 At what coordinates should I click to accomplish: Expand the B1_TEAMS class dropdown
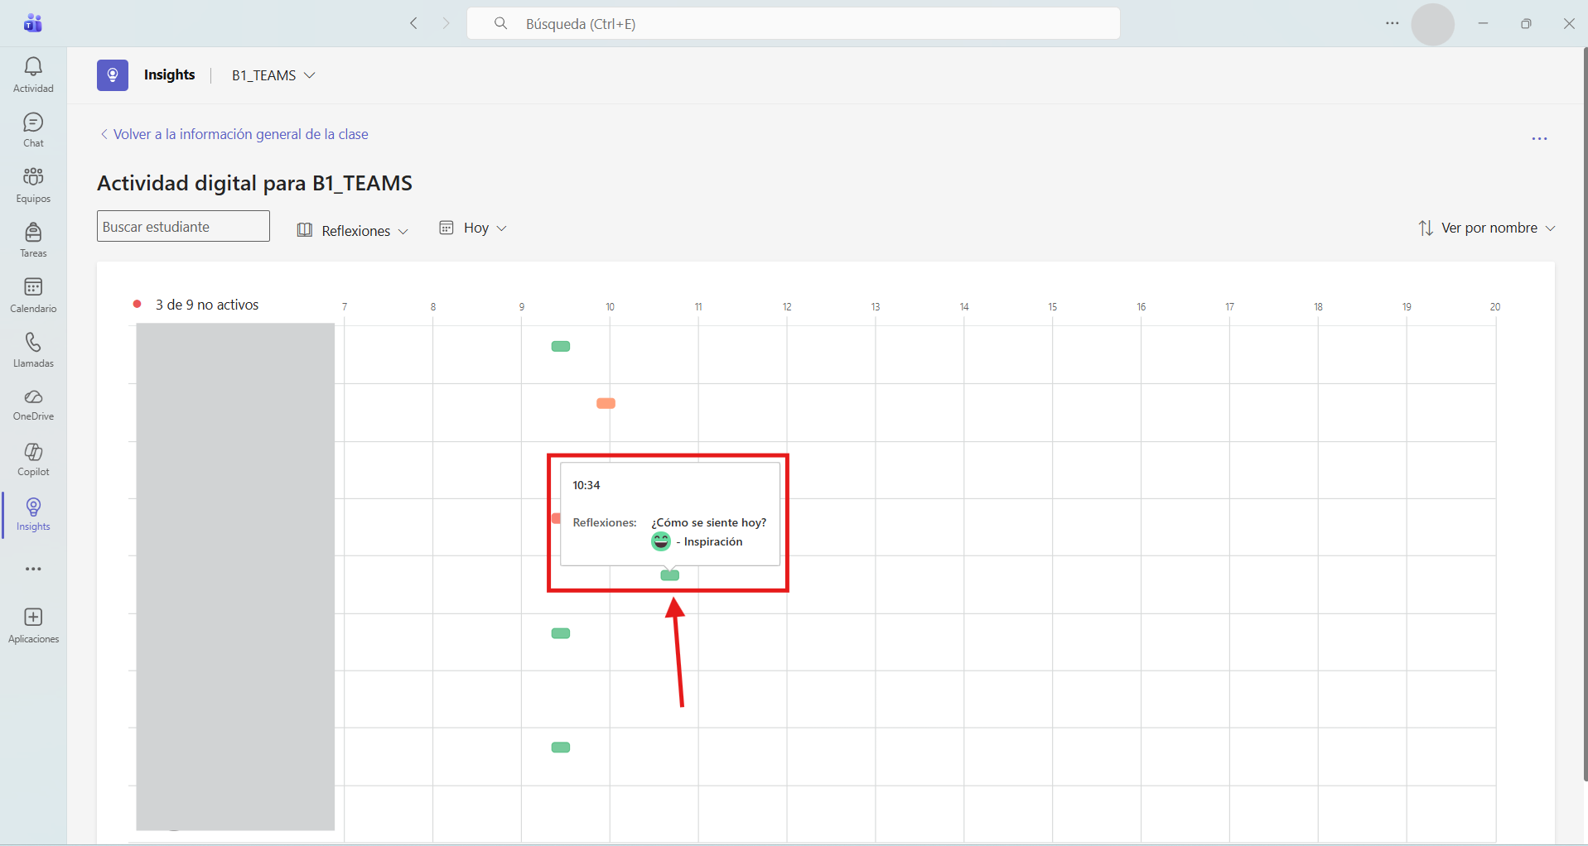click(x=273, y=75)
